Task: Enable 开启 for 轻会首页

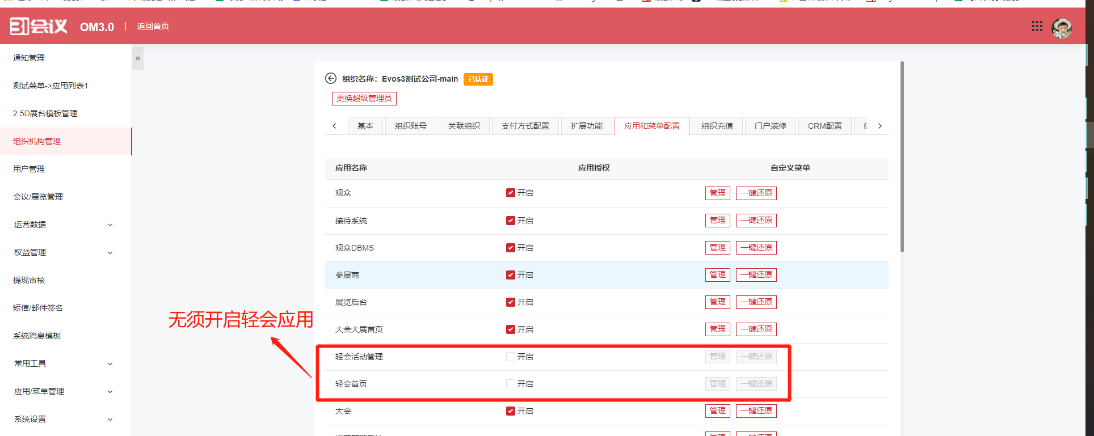Action: coord(511,384)
